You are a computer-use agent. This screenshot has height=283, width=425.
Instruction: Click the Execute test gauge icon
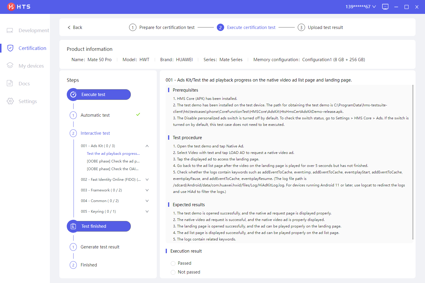point(73,95)
